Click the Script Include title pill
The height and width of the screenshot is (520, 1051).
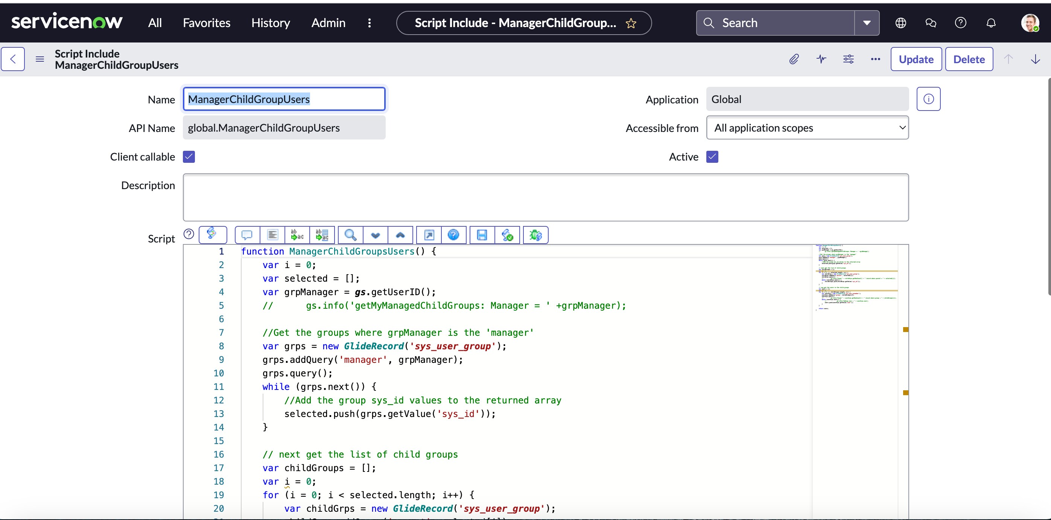[523, 23]
